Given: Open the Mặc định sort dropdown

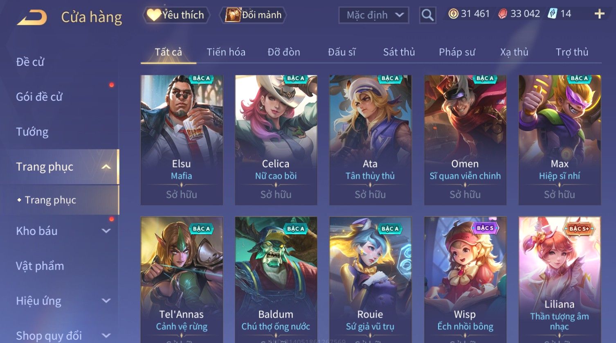Looking at the screenshot, I should [x=374, y=15].
